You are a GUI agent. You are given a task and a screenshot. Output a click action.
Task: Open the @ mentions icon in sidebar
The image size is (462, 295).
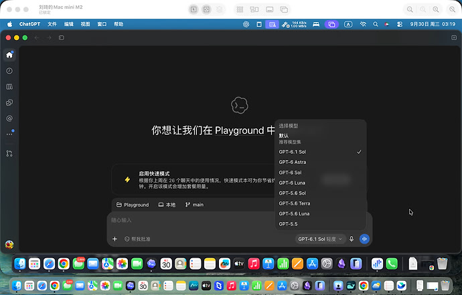tap(9, 118)
